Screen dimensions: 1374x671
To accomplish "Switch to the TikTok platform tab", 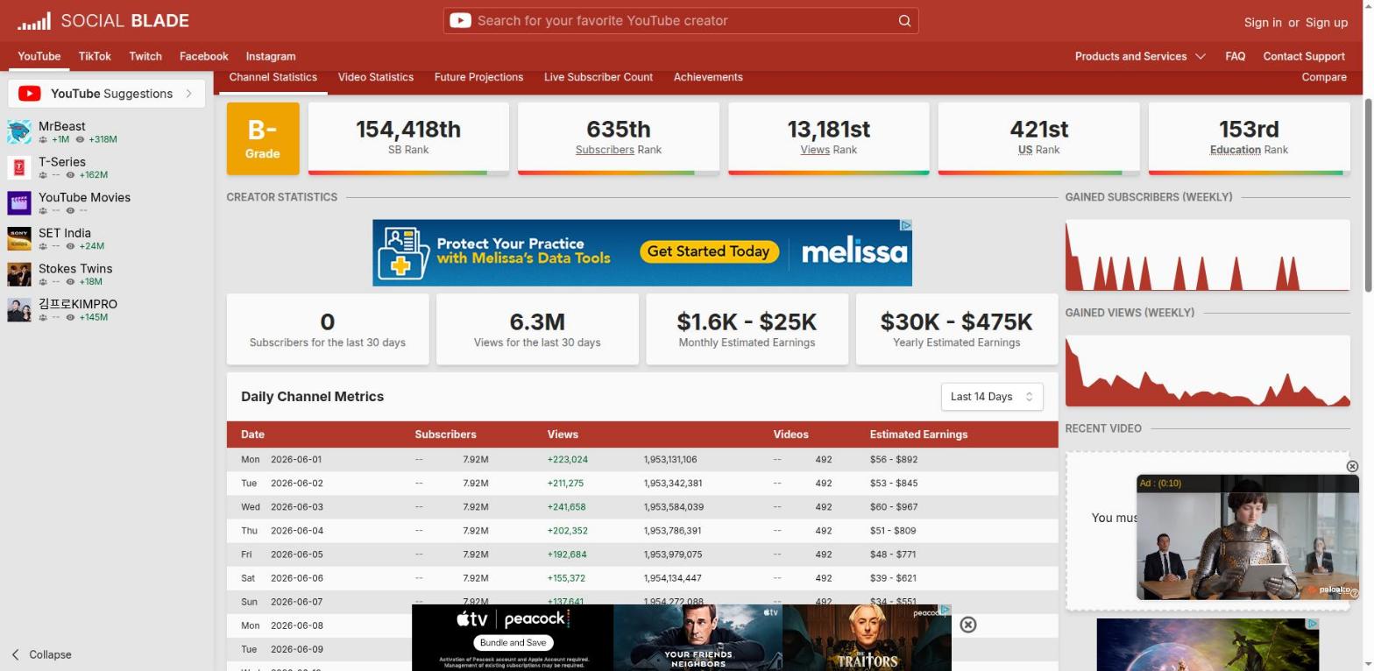I will tap(95, 56).
